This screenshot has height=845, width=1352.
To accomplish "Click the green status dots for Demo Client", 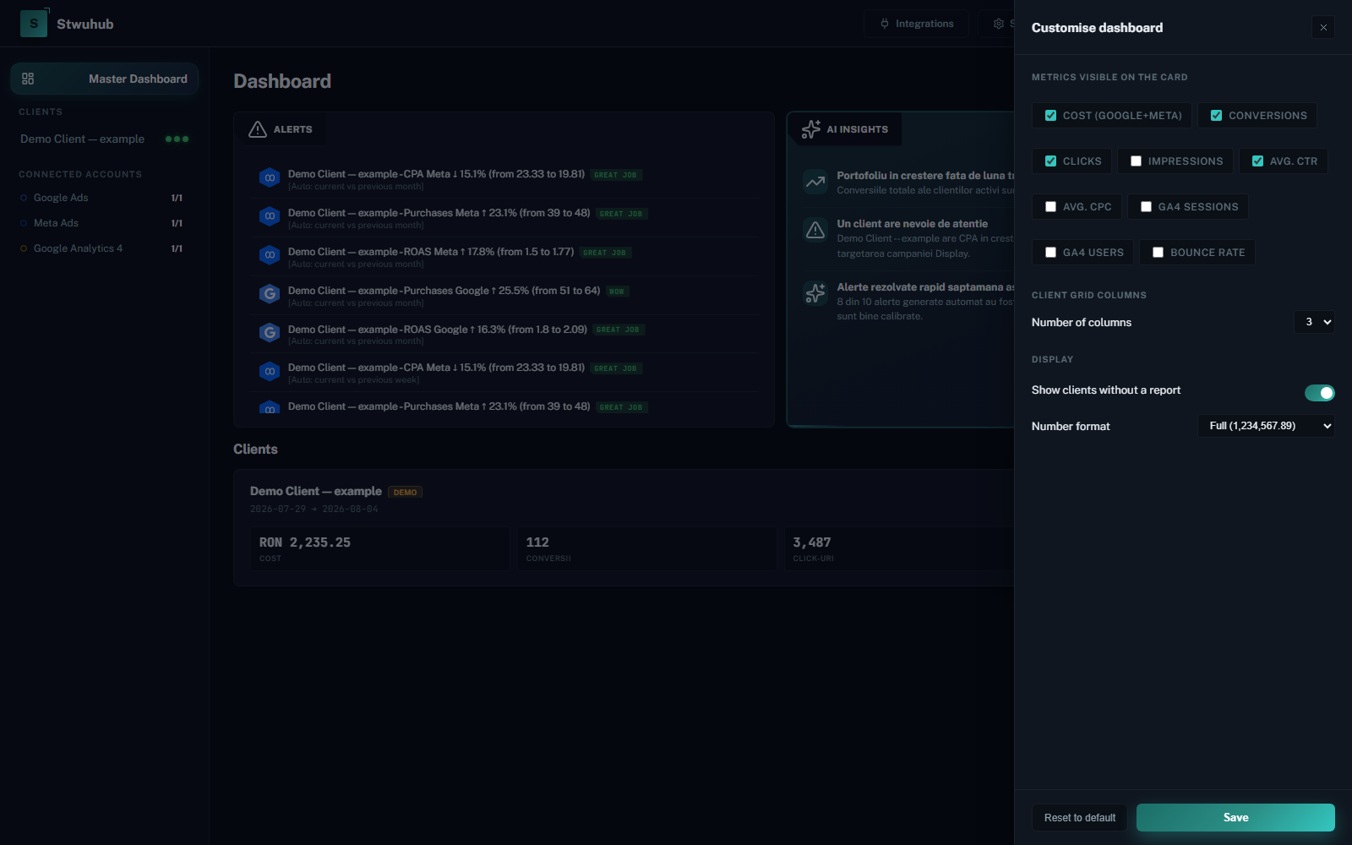I will (177, 139).
